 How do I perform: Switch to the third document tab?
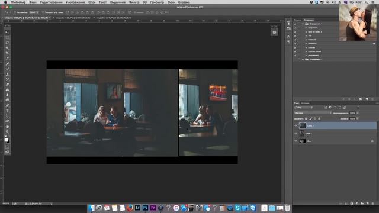coord(114,18)
